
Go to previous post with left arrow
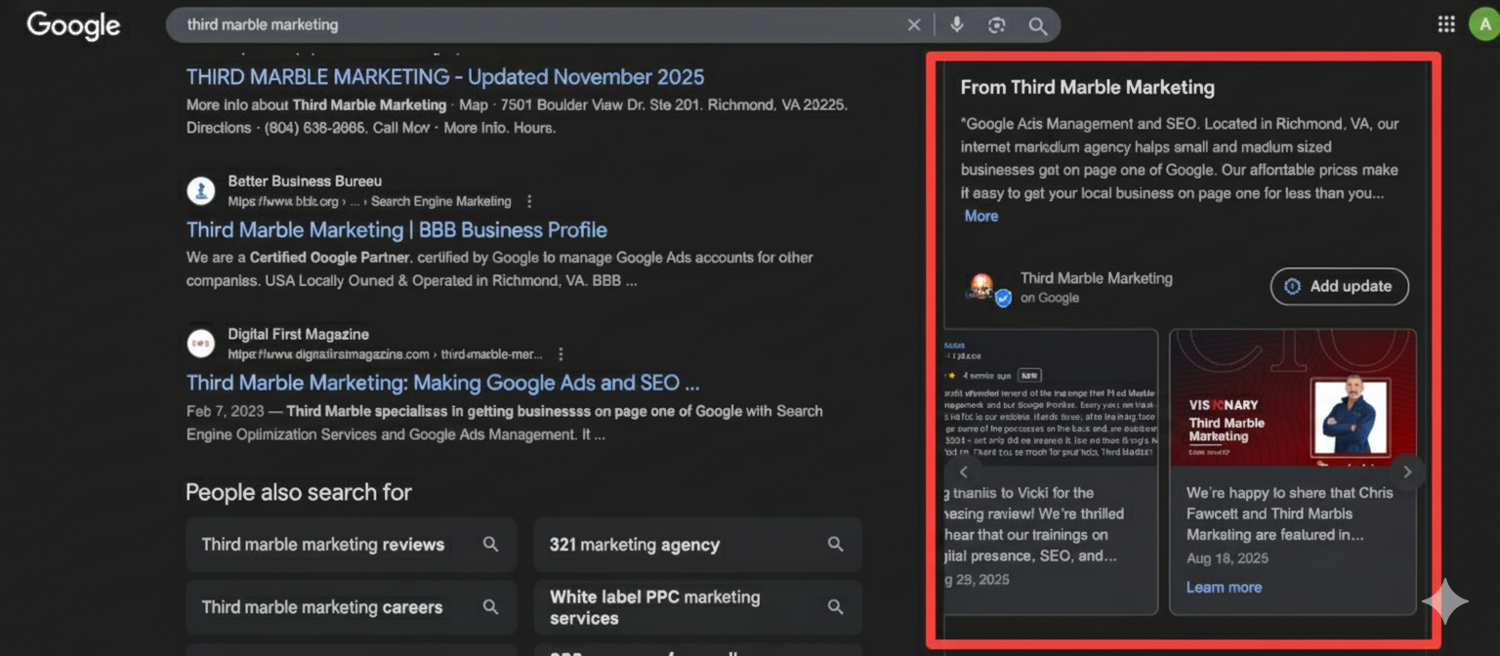pyautogui.click(x=963, y=471)
